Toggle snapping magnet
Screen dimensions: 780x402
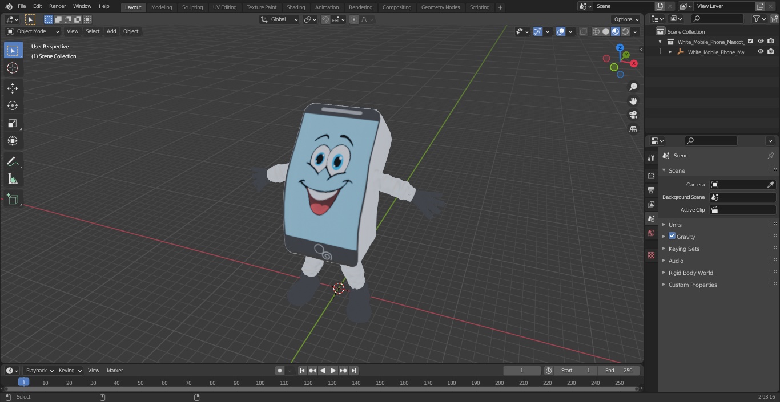325,19
